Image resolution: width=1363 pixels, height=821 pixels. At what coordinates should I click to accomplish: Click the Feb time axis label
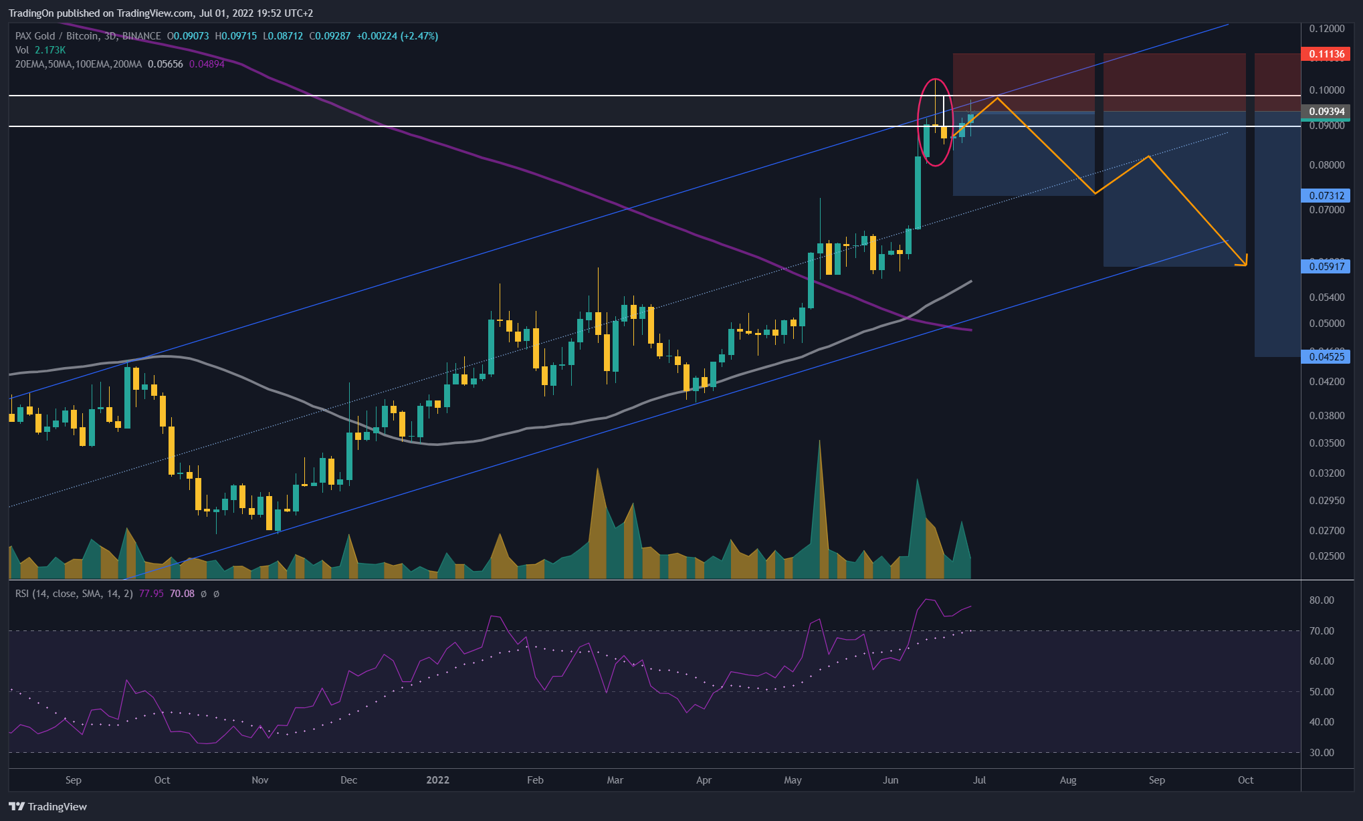tap(535, 780)
